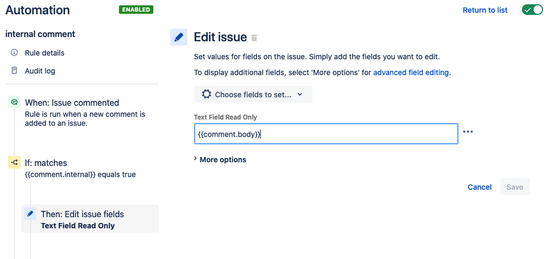Click the Return to list link
The height and width of the screenshot is (259, 551).
(485, 10)
